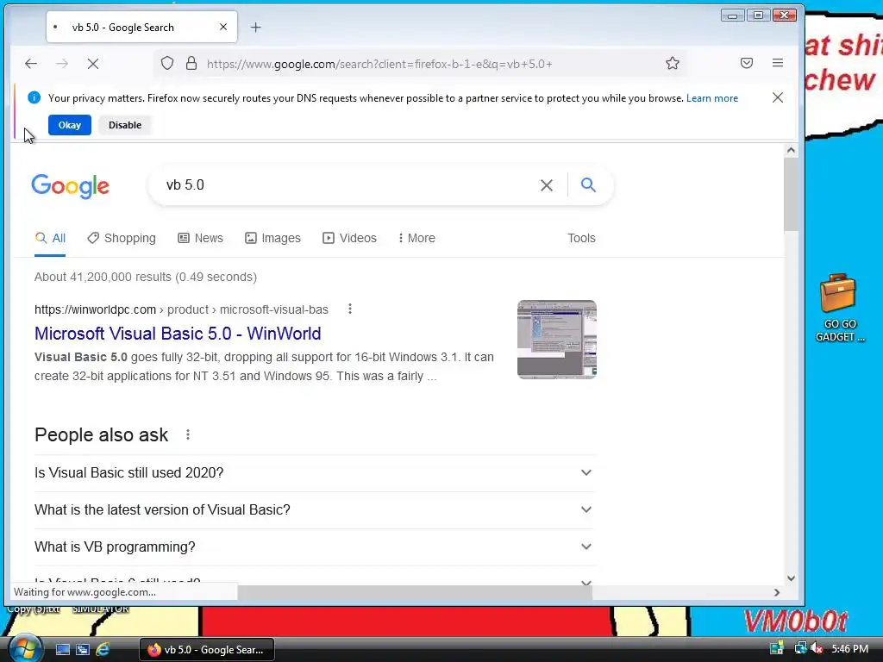Open the search Tools options
This screenshot has height=662, width=883.
point(581,238)
